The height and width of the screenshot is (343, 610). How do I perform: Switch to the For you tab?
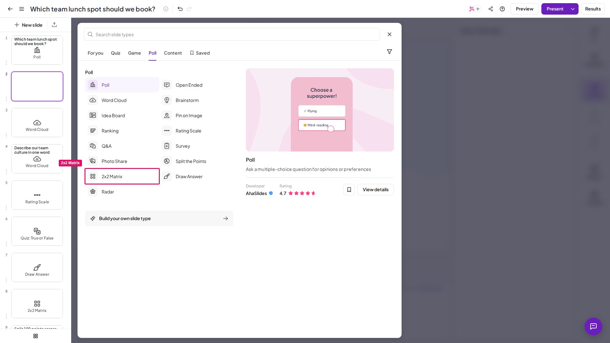[95, 53]
